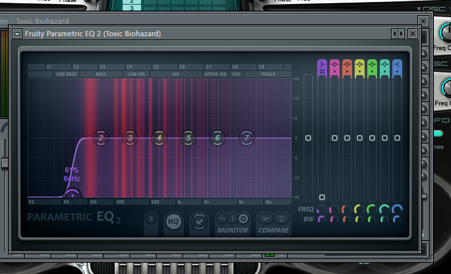The width and height of the screenshot is (451, 274).
Task: Click the TREBLE range label
Action: click(268, 74)
